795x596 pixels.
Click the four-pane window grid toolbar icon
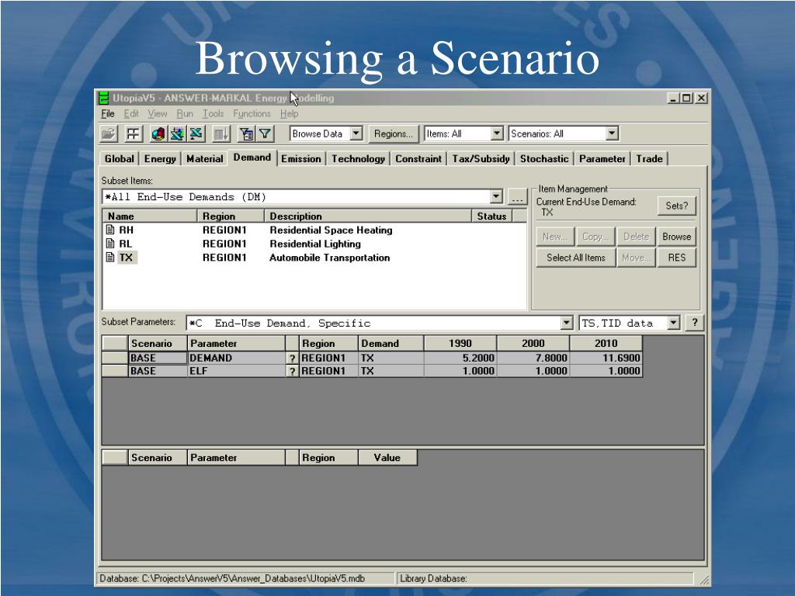(x=133, y=133)
